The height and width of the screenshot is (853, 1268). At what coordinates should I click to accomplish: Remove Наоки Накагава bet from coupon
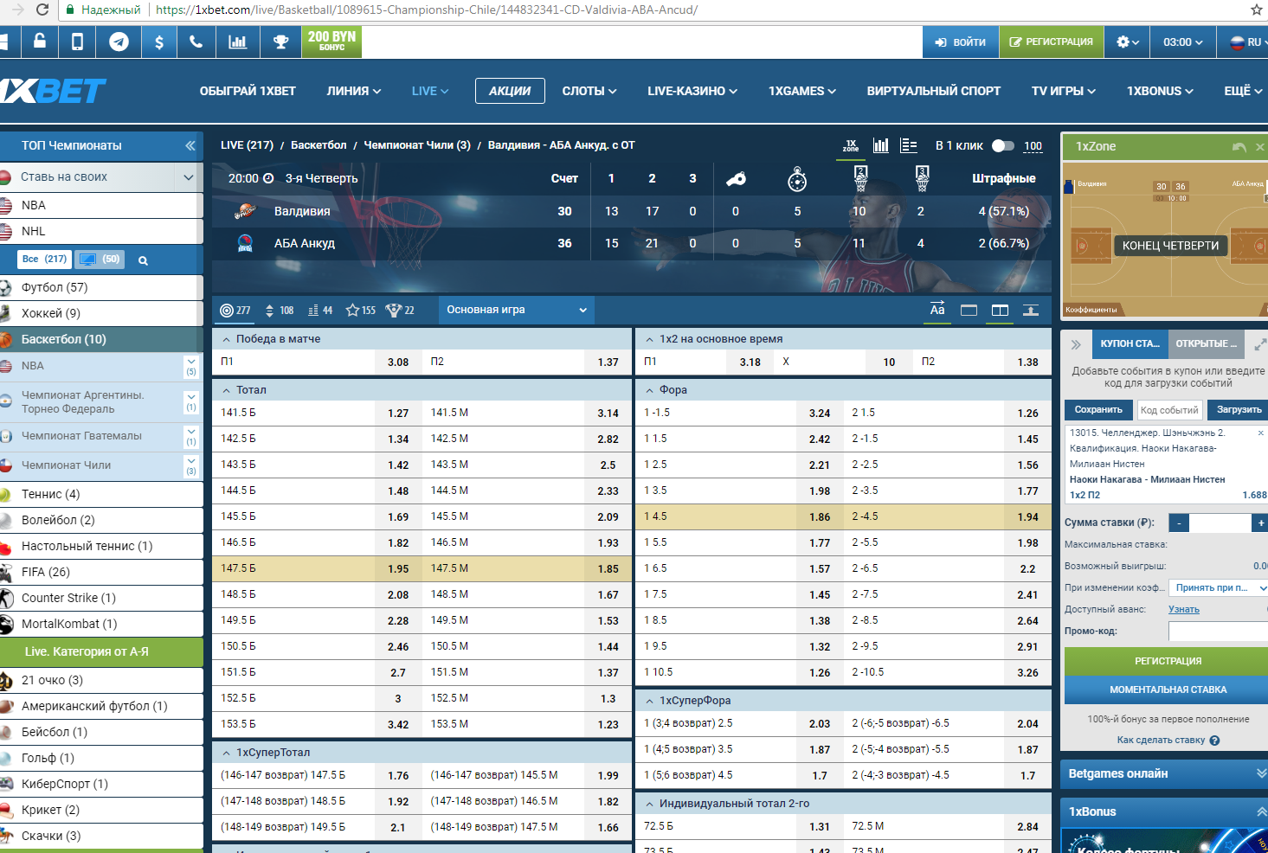(1260, 433)
